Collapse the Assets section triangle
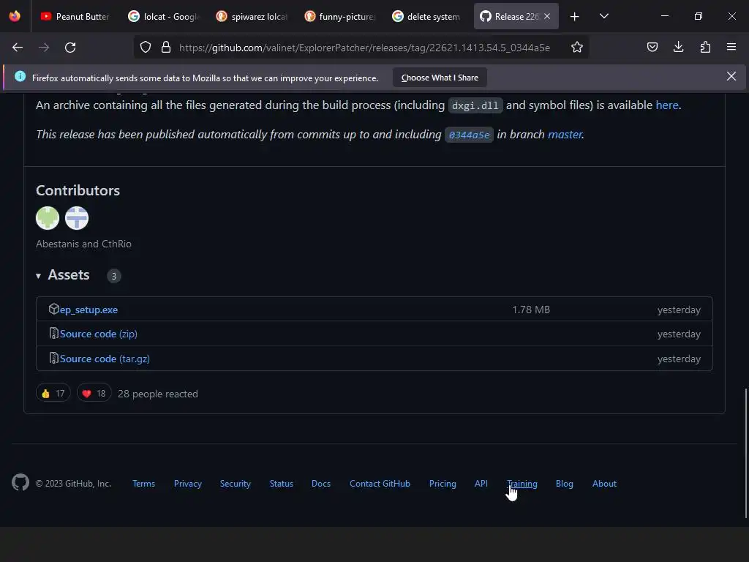Viewport: 749px width, 562px height. [x=38, y=276]
